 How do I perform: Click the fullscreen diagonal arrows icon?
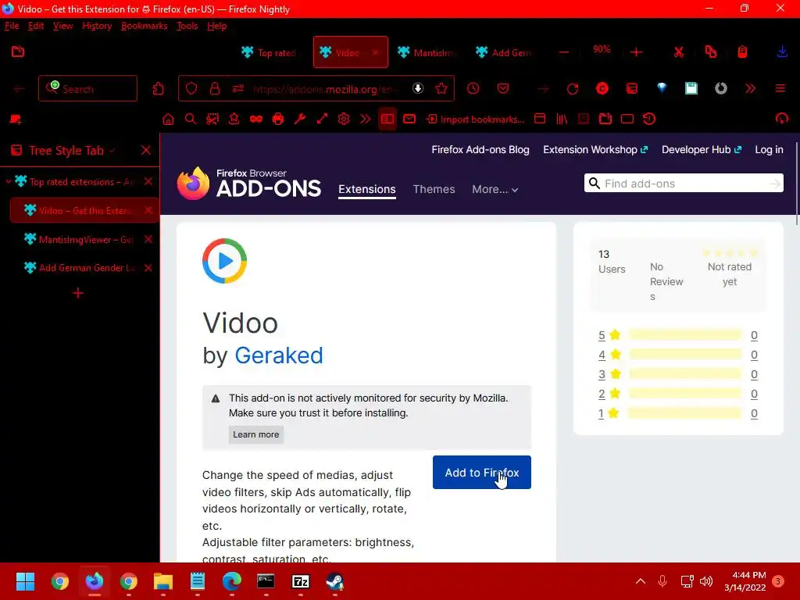(322, 120)
